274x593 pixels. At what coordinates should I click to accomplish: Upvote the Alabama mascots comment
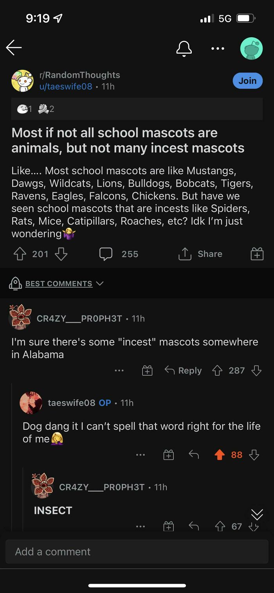click(x=216, y=371)
